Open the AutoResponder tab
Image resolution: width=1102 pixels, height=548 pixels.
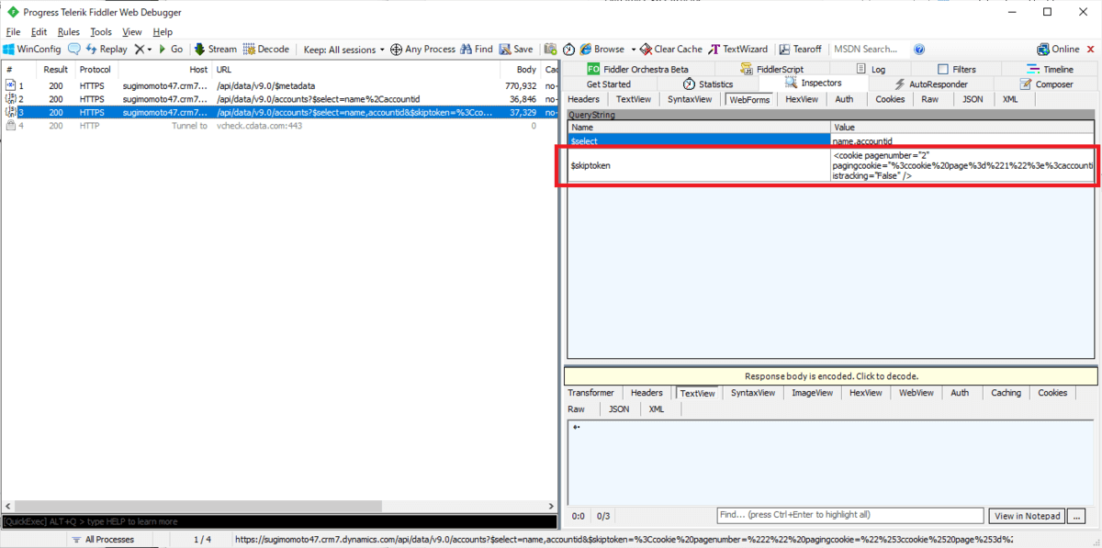point(930,84)
